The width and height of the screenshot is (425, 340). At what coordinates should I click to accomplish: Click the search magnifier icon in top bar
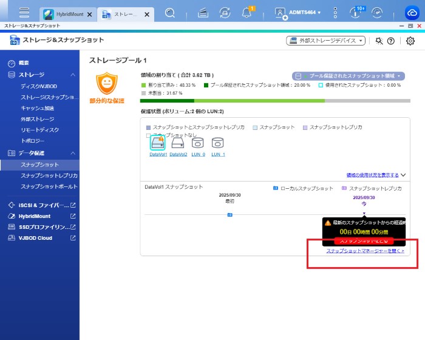point(170,12)
